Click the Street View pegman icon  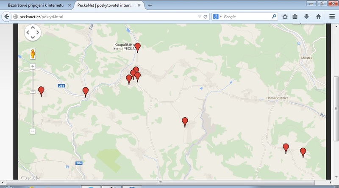point(33,54)
